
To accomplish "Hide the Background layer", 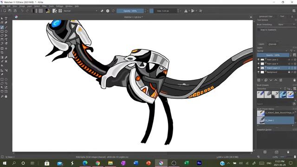I will coord(258,72).
